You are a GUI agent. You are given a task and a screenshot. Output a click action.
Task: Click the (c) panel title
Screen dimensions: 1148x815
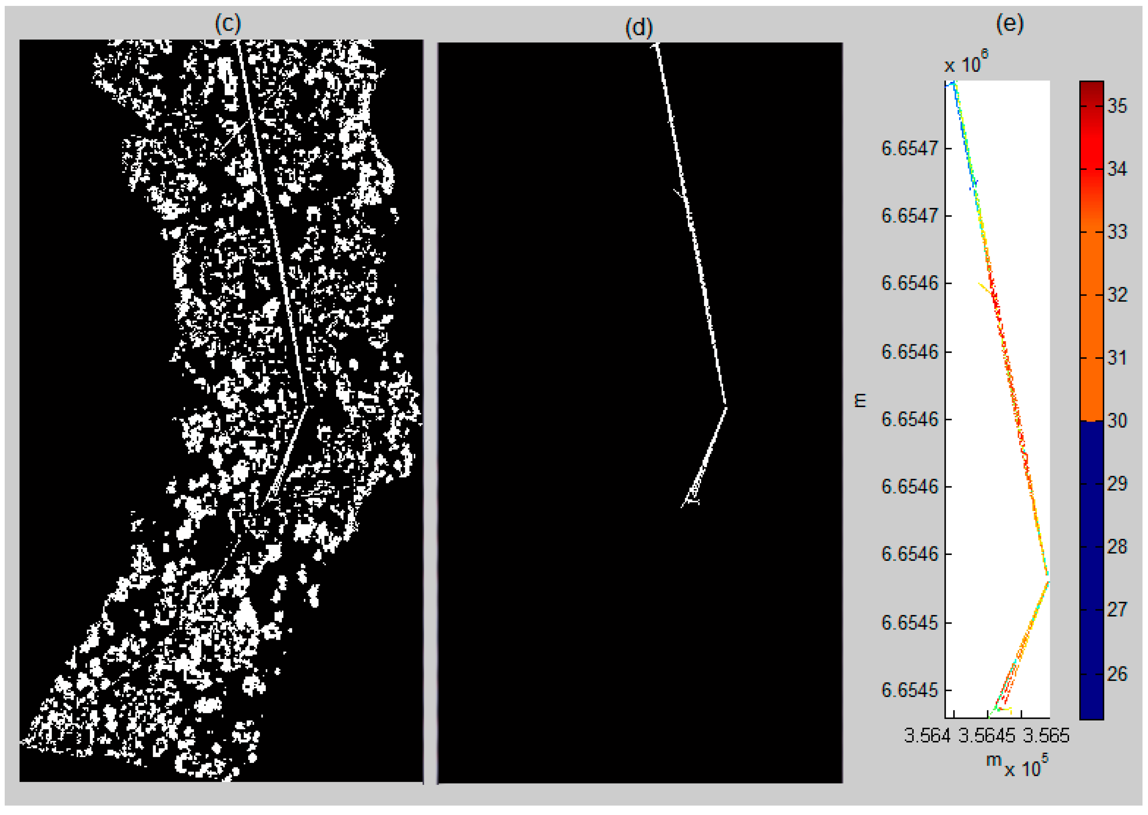tap(228, 24)
